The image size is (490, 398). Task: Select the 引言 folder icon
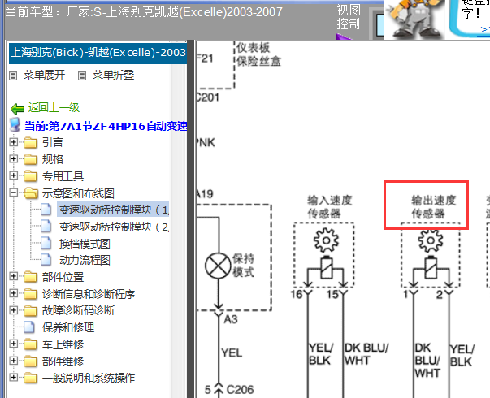(x=30, y=142)
